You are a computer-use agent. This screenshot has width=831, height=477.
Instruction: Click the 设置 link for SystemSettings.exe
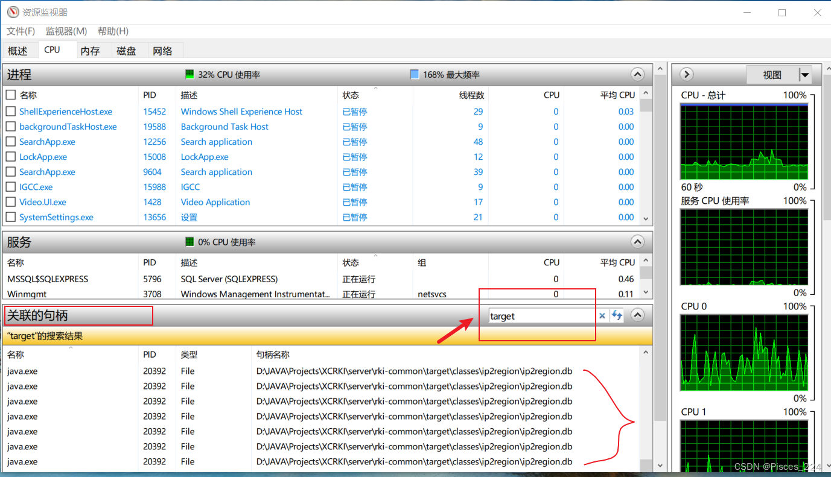[189, 217]
